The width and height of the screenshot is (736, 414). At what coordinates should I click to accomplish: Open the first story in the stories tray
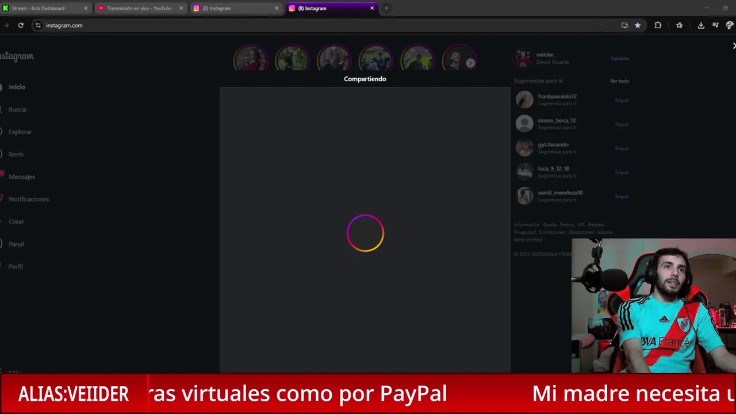click(x=250, y=59)
